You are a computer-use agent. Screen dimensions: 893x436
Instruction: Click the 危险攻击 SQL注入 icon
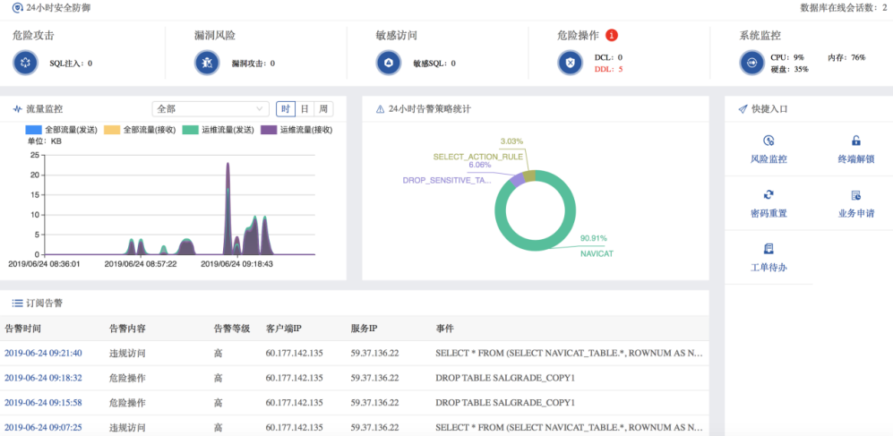(25, 63)
